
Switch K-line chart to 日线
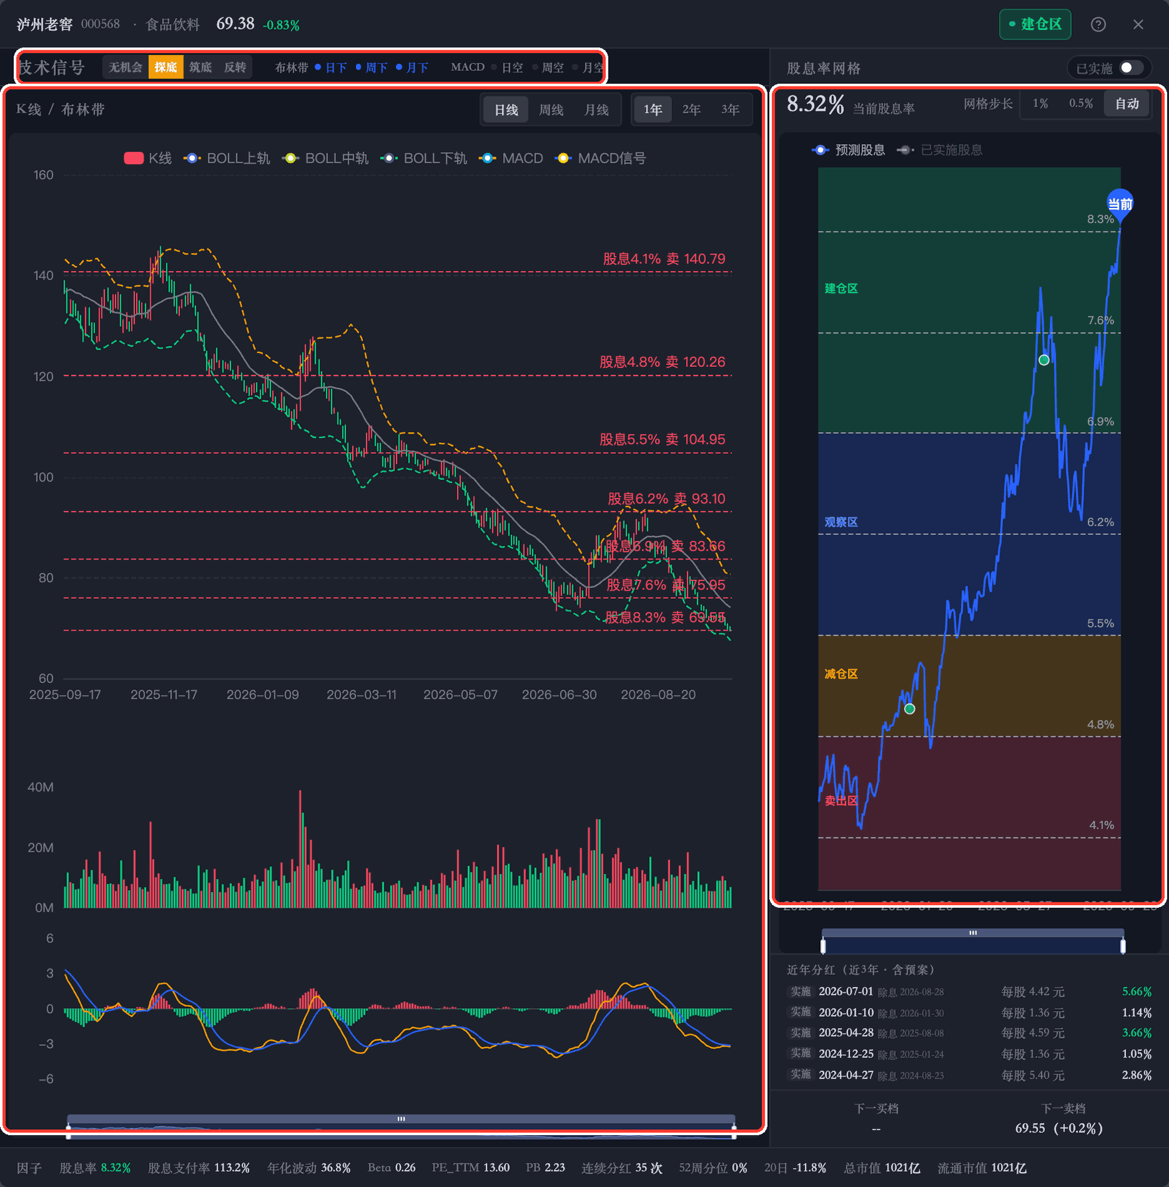pos(506,110)
